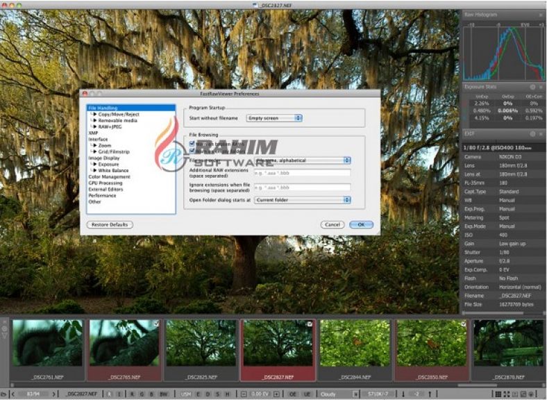
Task: Toggle second checkbox in File Browsing section
Action: click(192, 150)
